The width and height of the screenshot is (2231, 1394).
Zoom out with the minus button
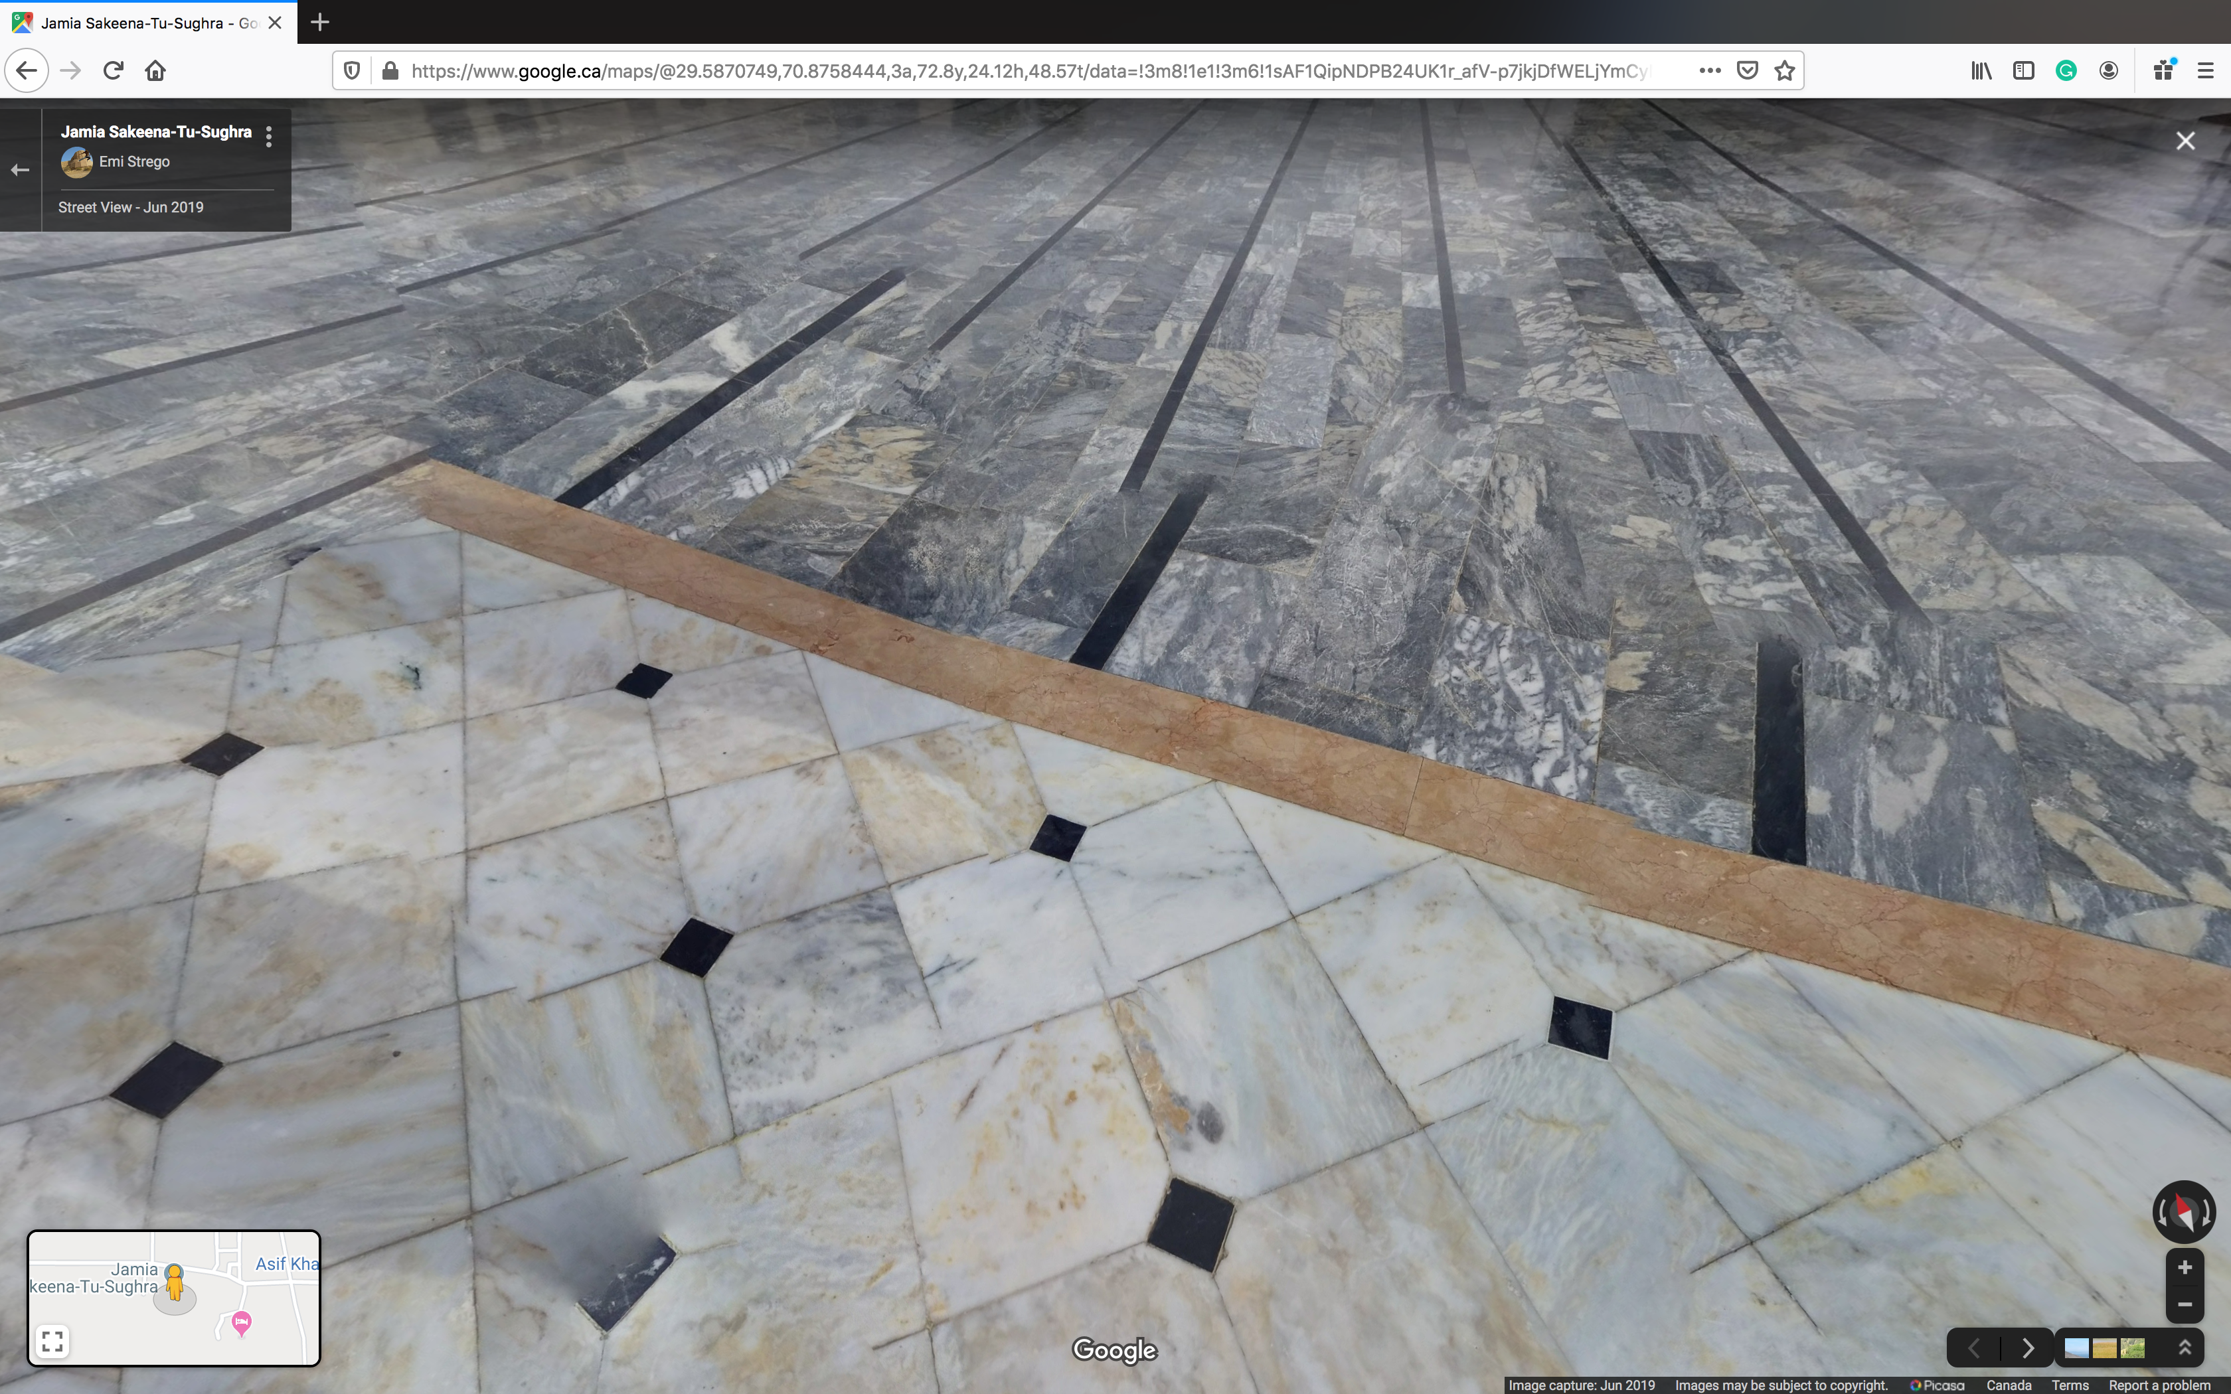click(2184, 1304)
